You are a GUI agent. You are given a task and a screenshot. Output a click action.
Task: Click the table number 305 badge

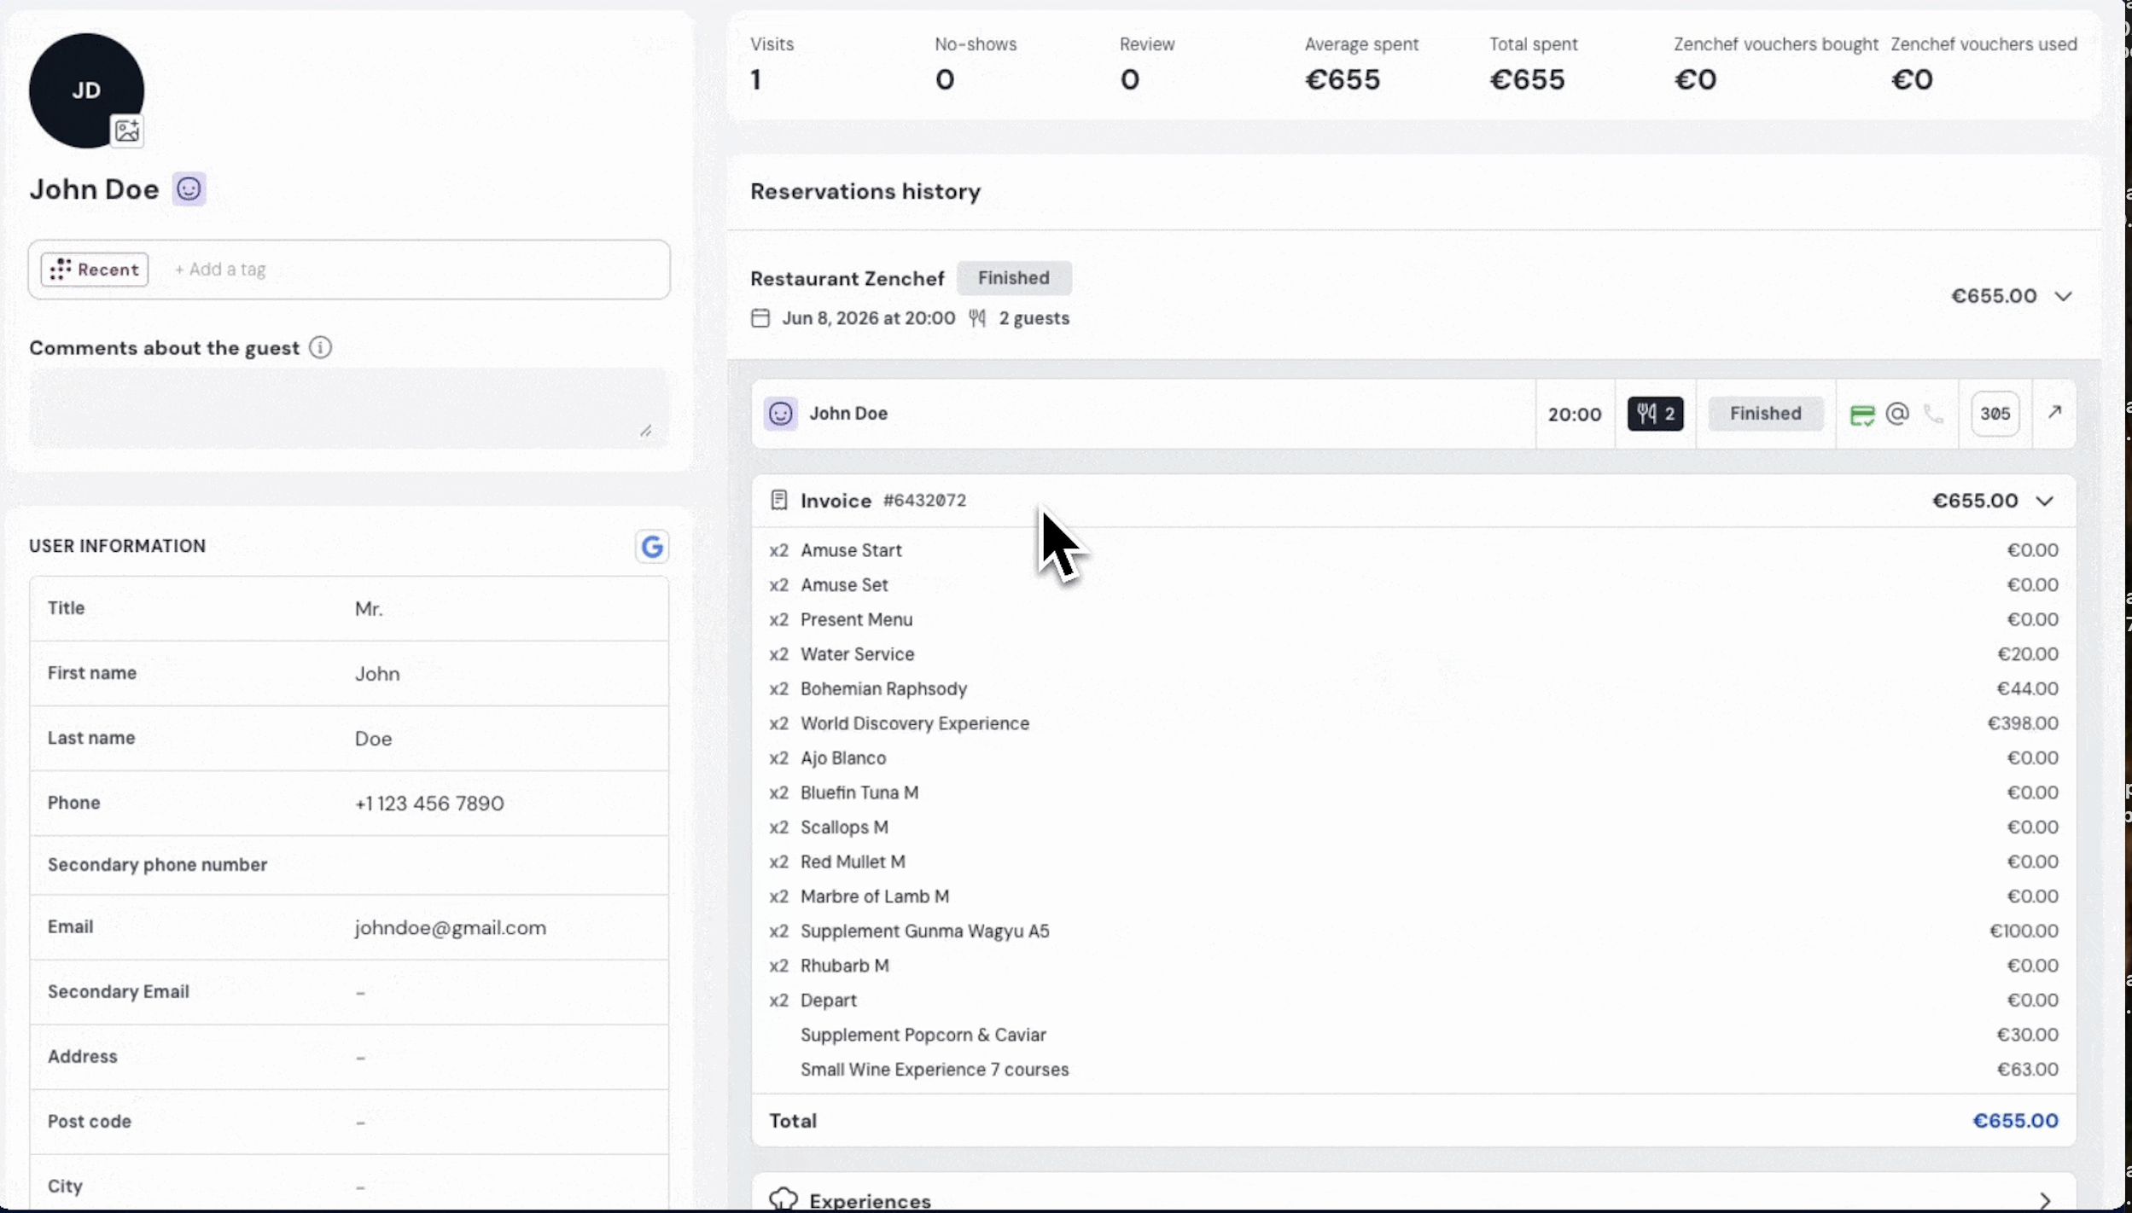[1995, 414]
